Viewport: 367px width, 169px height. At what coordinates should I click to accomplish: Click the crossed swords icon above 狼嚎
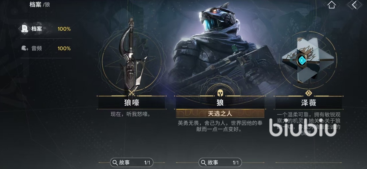(132, 93)
